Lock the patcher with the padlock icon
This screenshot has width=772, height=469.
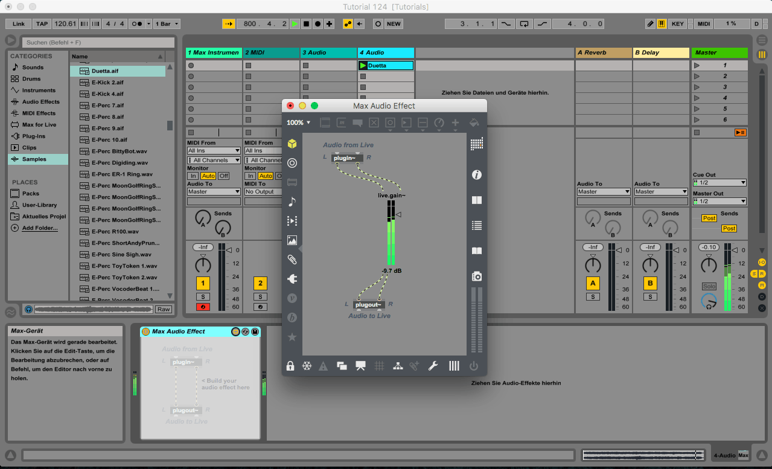(x=290, y=366)
